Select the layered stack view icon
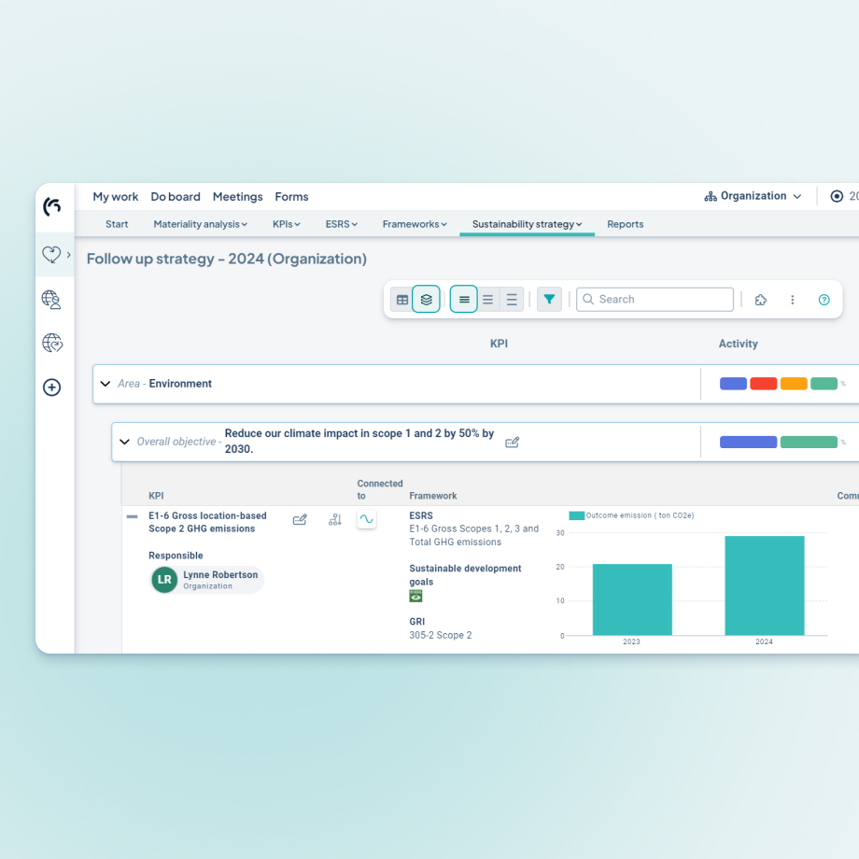The width and height of the screenshot is (859, 859). [427, 299]
